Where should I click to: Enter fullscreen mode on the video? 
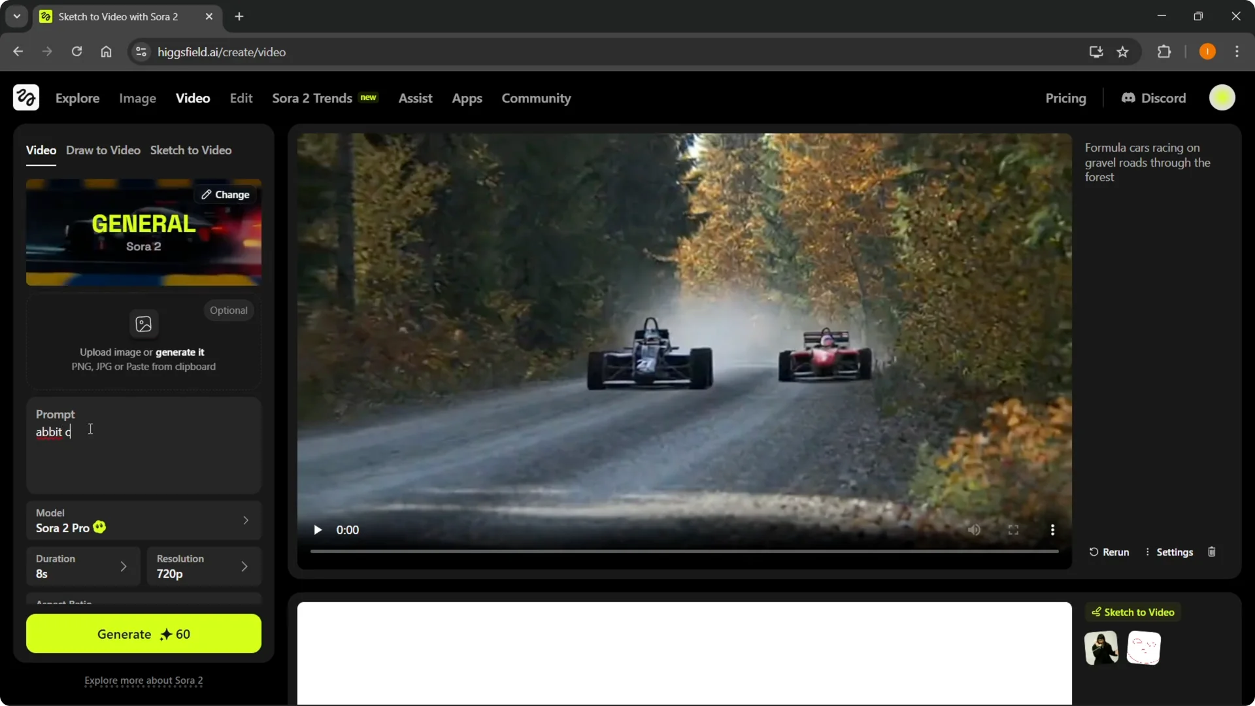(1013, 529)
